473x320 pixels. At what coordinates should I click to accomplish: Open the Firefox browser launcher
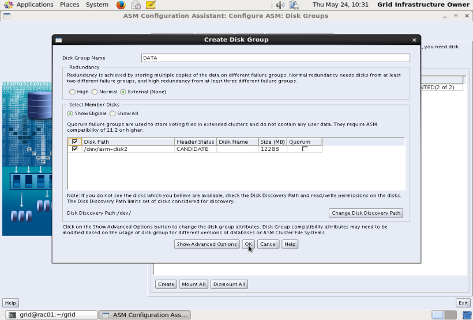121,5
